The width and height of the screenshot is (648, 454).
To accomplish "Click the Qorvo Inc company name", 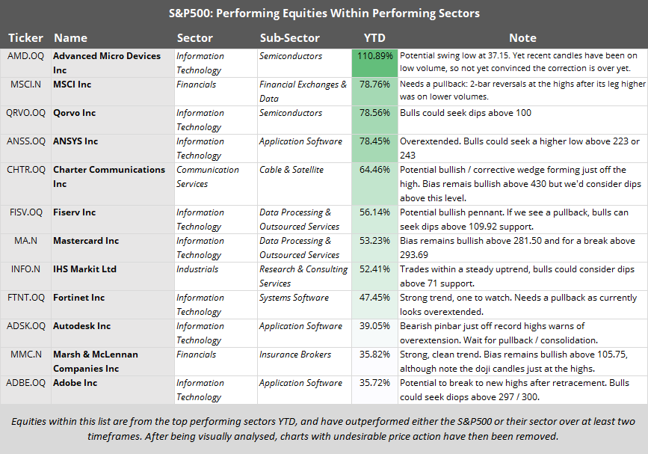I will click(74, 113).
